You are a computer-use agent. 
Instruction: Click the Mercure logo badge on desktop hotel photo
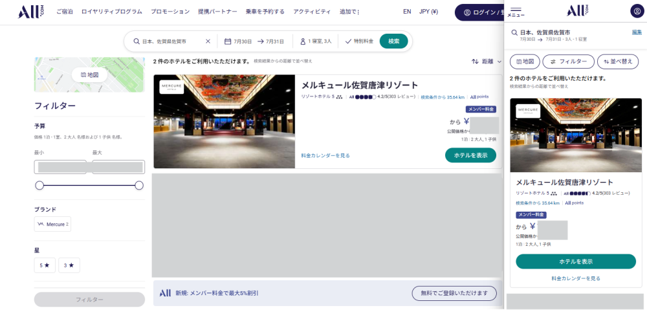coord(171,87)
